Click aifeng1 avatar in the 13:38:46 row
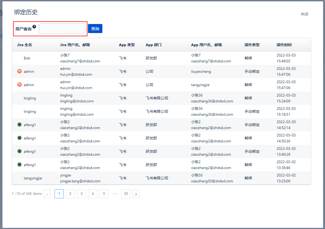 click(20, 164)
